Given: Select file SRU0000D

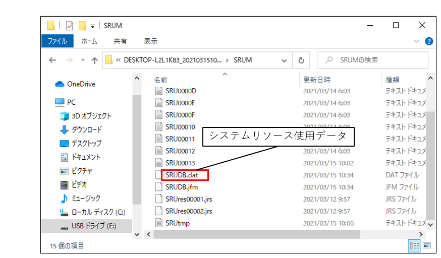Looking at the screenshot, I should coord(181,91).
